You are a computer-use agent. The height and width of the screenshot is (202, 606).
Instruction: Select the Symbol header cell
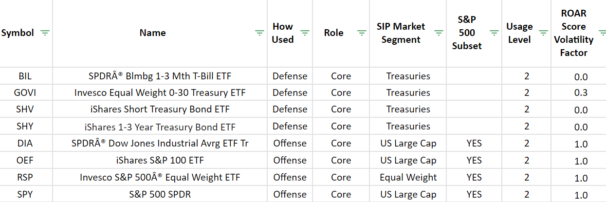coord(26,34)
